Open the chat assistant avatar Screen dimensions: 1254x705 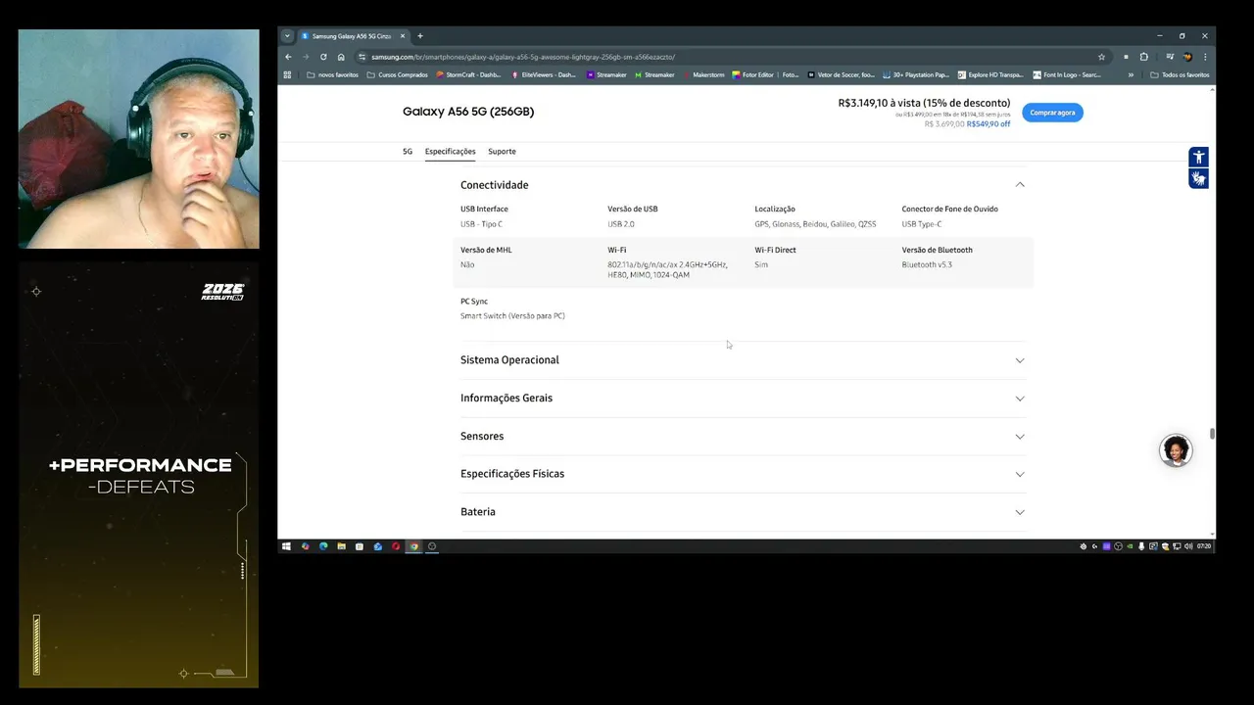coord(1176,450)
